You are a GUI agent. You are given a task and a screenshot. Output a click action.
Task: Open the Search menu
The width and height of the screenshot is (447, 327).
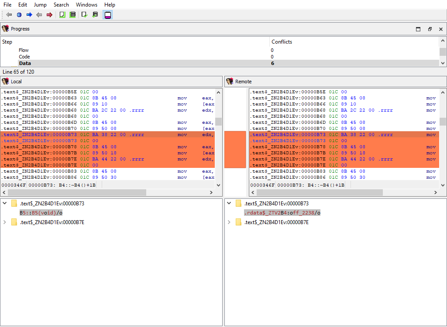pos(61,5)
